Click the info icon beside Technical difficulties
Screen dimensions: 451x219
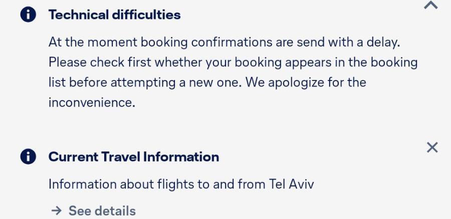coord(28,14)
